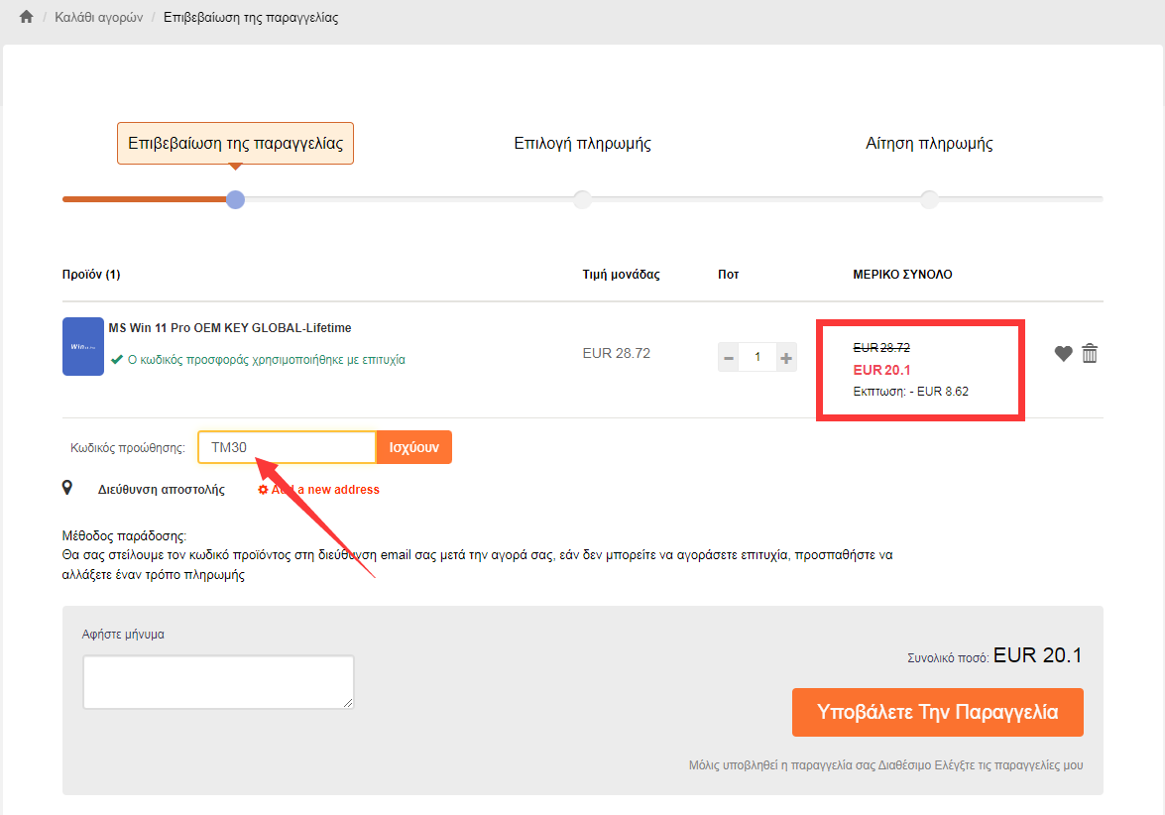
Task: Click the active progress step marker dot
Action: tap(235, 199)
